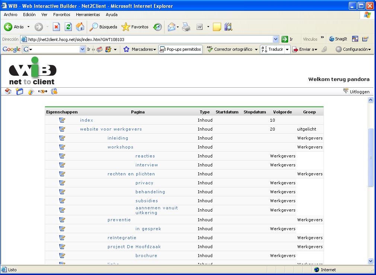The image size is (376, 275).
Task: Open the Ver menu
Action: (44, 15)
